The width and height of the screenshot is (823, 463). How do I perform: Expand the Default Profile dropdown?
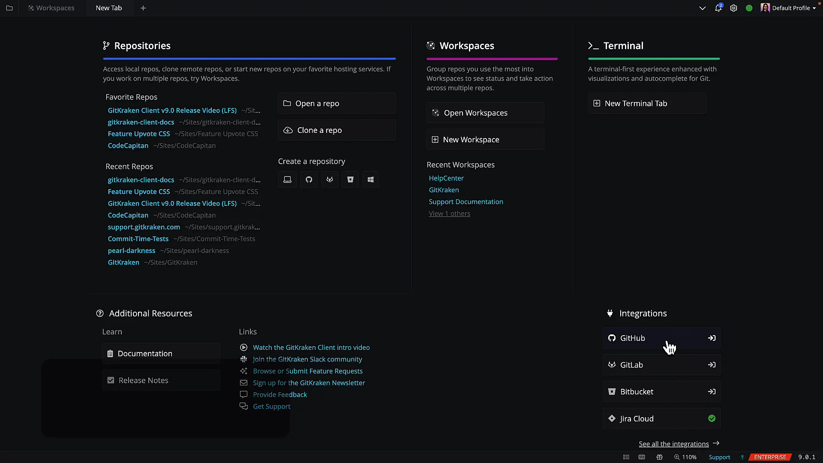[x=790, y=8]
